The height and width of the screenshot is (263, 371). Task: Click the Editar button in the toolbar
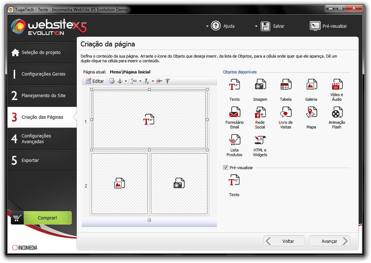point(95,81)
